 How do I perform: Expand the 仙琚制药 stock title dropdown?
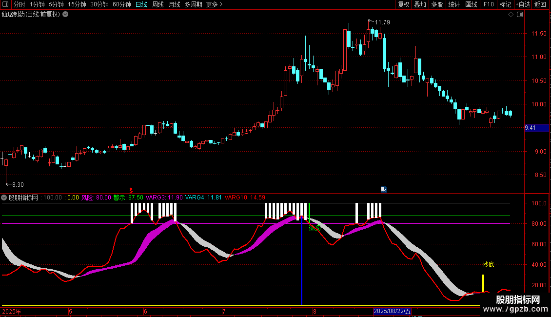point(65,15)
